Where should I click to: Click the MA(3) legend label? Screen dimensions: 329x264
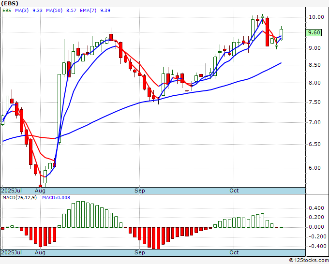coord(22,11)
